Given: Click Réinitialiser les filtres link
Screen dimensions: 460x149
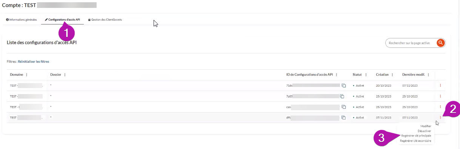Looking at the screenshot, I should click(34, 61).
